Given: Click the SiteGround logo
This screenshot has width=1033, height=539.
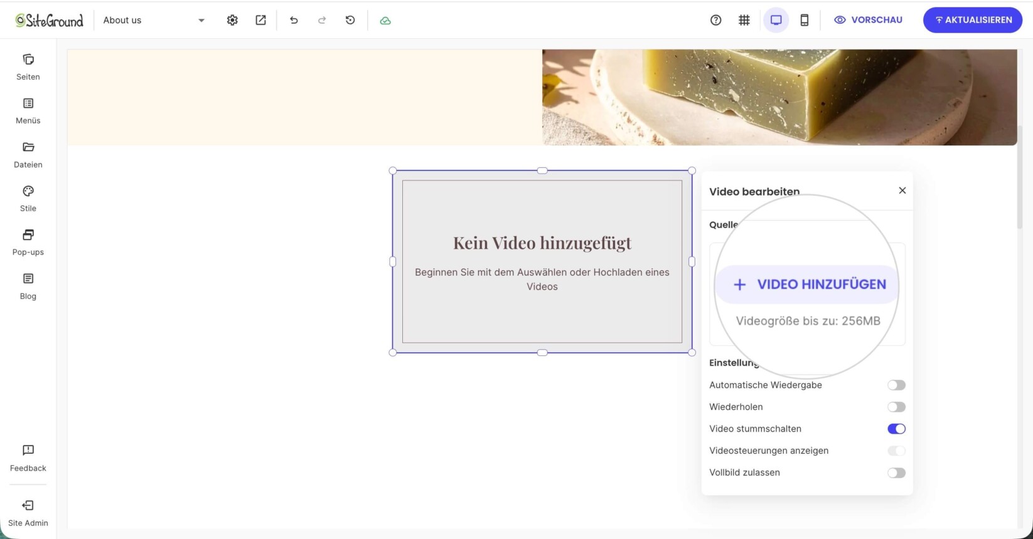Looking at the screenshot, I should click(50, 20).
